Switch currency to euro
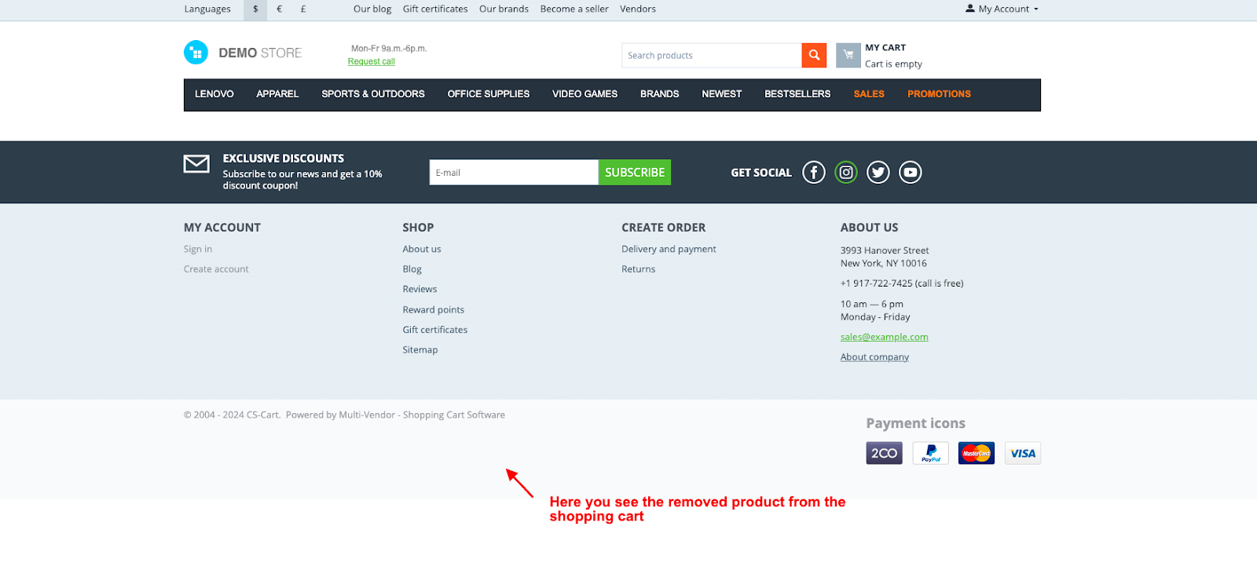 (x=279, y=9)
